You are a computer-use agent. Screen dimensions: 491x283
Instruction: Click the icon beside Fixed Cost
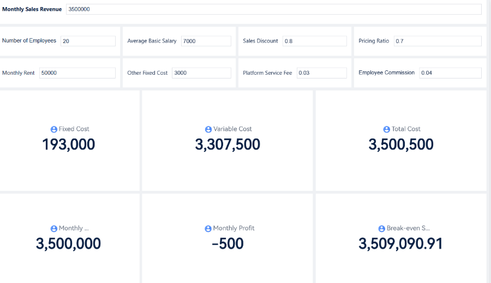53,129
